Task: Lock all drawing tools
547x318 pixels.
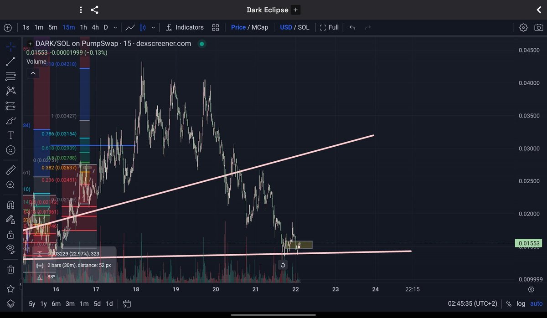Action: (10, 234)
